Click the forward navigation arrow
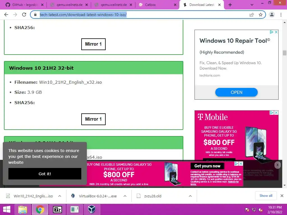Screen dimensions: 287x215 point(15,15)
